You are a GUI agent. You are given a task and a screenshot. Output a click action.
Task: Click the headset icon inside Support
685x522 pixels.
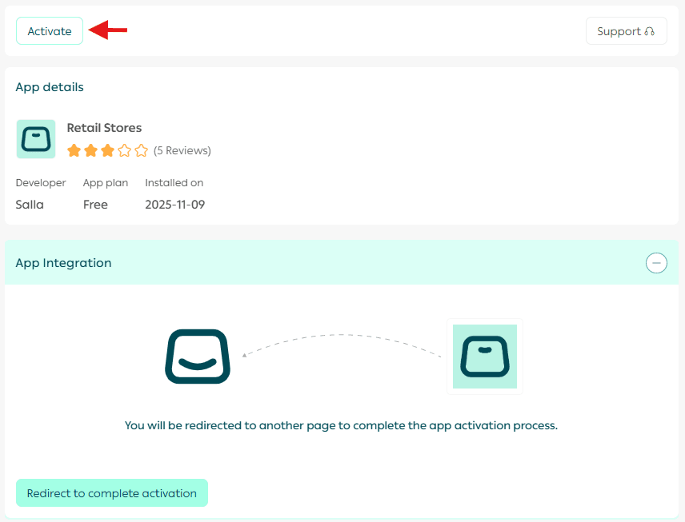649,31
